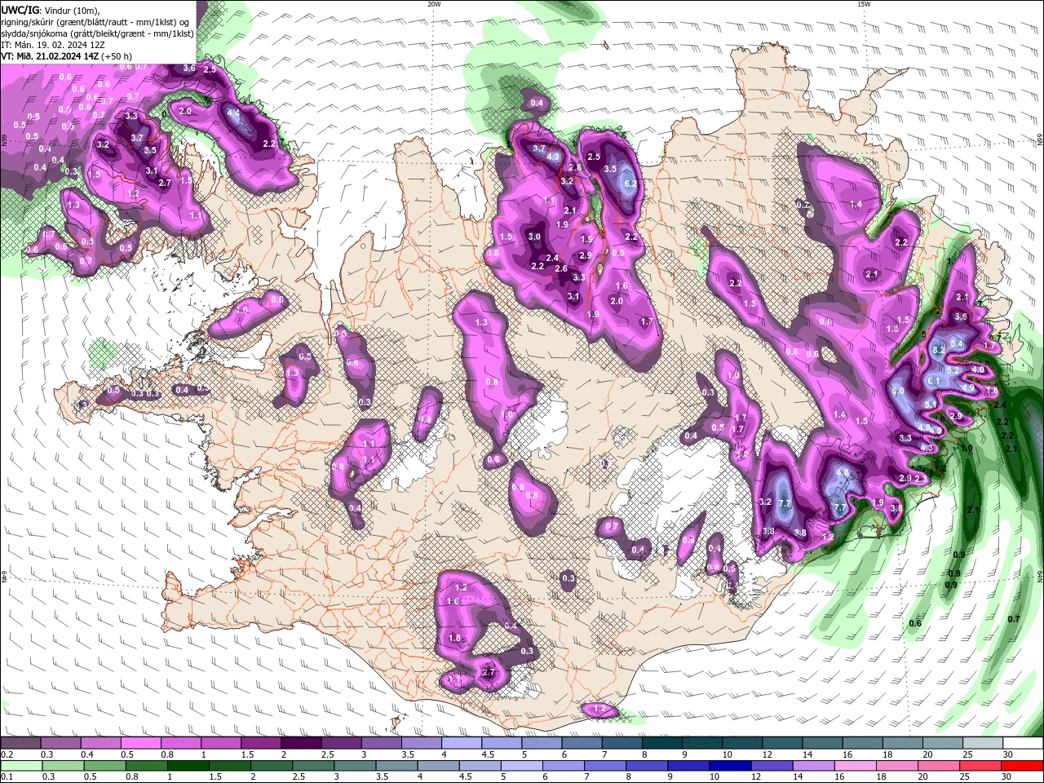
Task: Click the 4.0 snowfall value
Action: (978, 369)
